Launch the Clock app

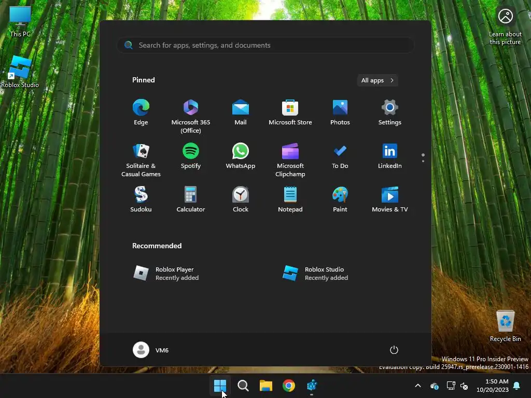click(x=241, y=200)
